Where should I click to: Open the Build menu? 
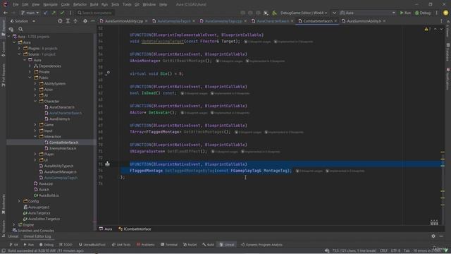pos(94,4)
